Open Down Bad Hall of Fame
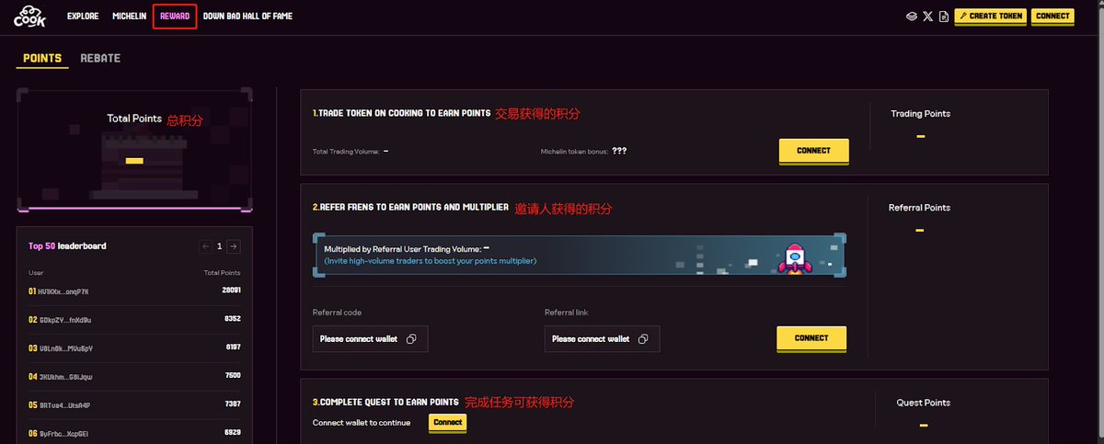The image size is (1104, 444). tap(247, 16)
